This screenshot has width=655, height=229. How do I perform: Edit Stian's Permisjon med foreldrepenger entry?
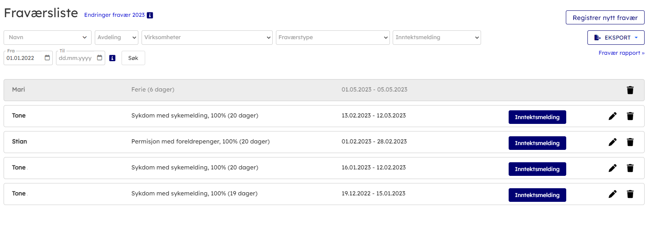(x=612, y=142)
